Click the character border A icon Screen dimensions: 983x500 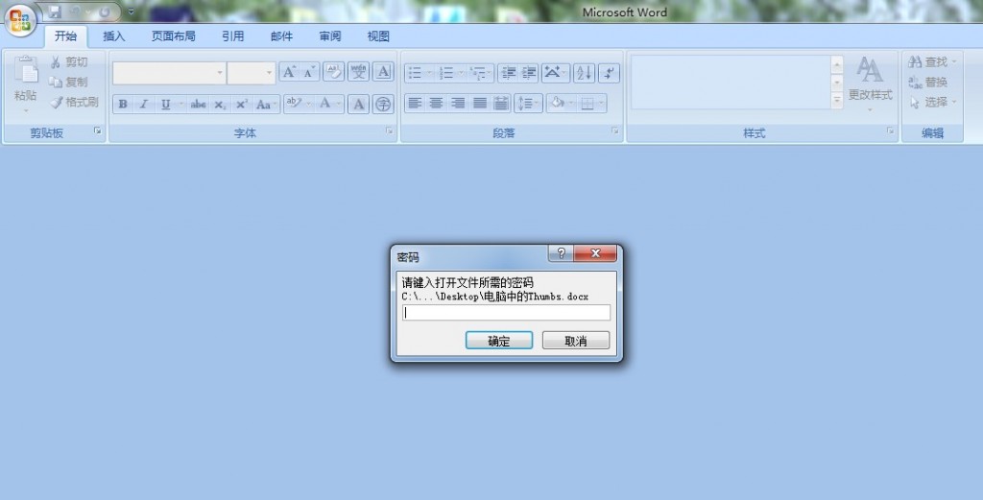[383, 71]
